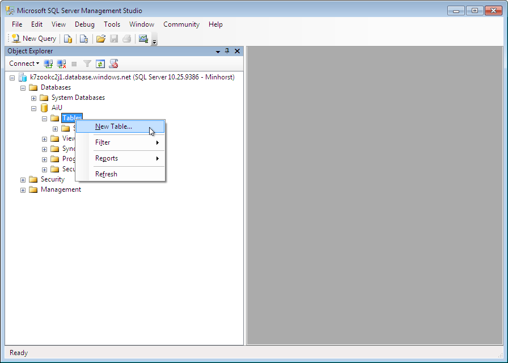Close the Object Explorer panel
The height and width of the screenshot is (363, 508).
point(237,51)
